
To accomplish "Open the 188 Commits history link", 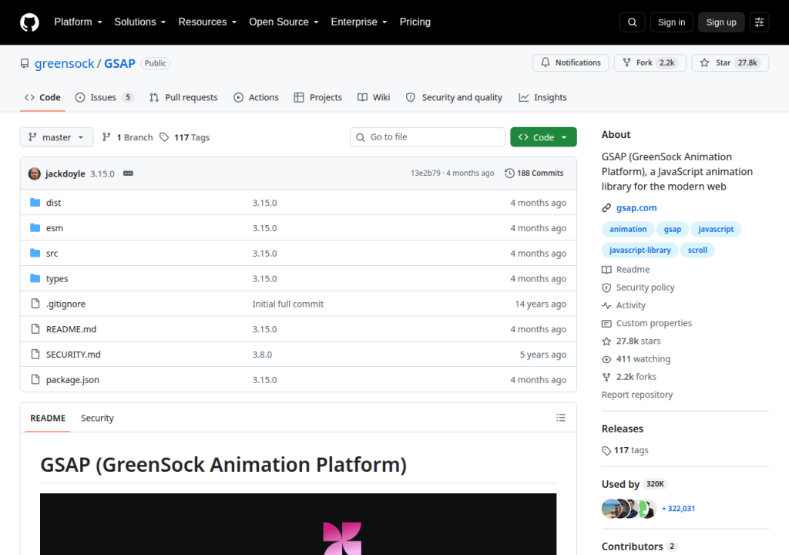I will [x=535, y=173].
